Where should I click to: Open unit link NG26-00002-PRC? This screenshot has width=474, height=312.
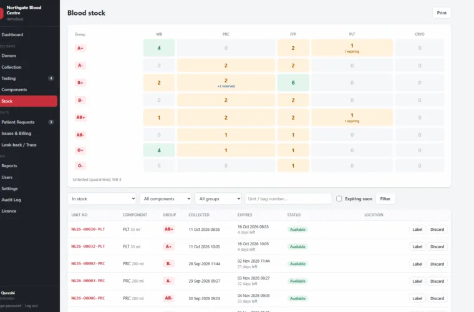pos(88,263)
